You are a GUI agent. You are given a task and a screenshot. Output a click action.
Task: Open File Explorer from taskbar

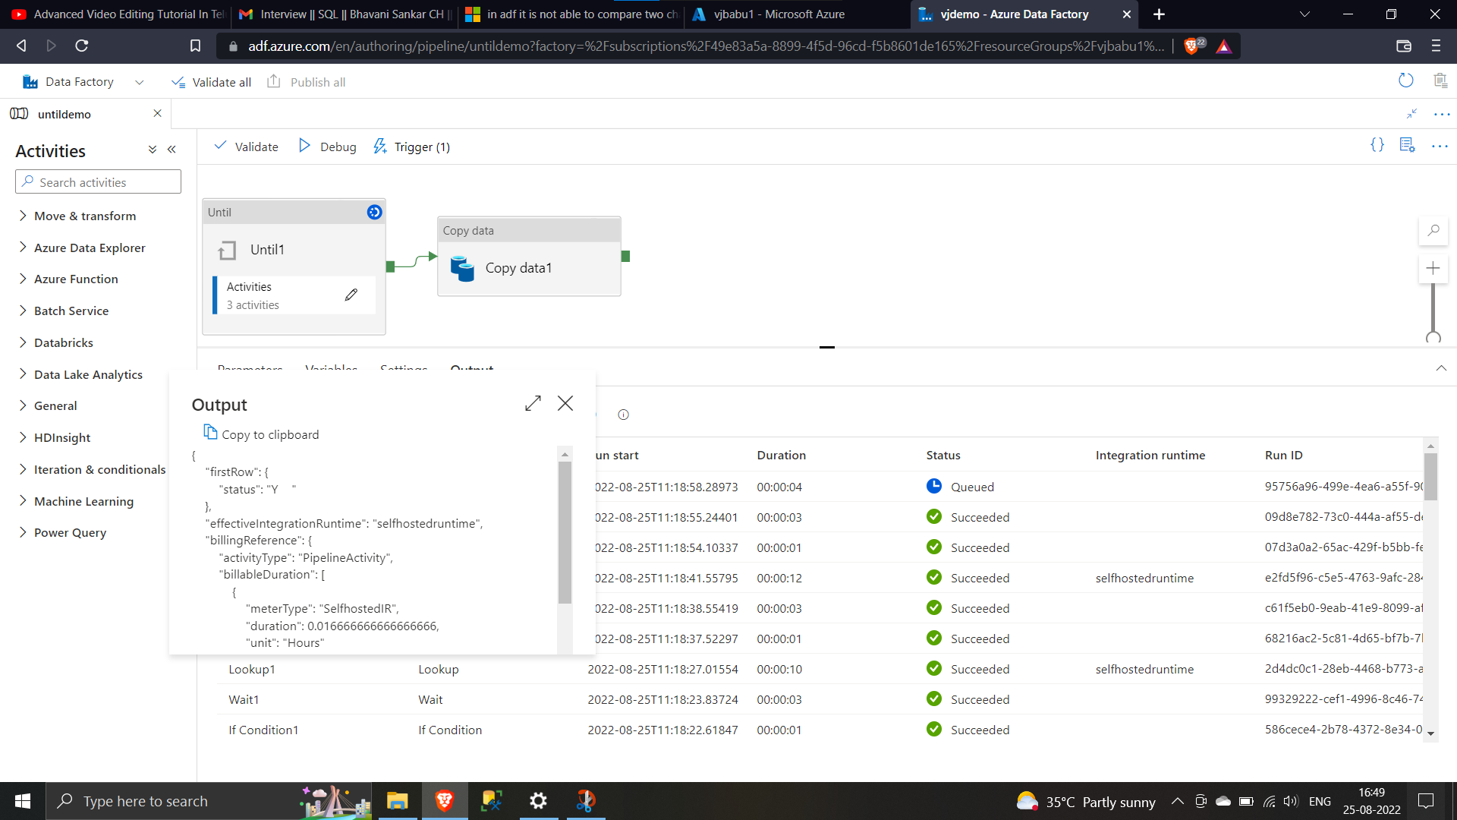(x=397, y=800)
